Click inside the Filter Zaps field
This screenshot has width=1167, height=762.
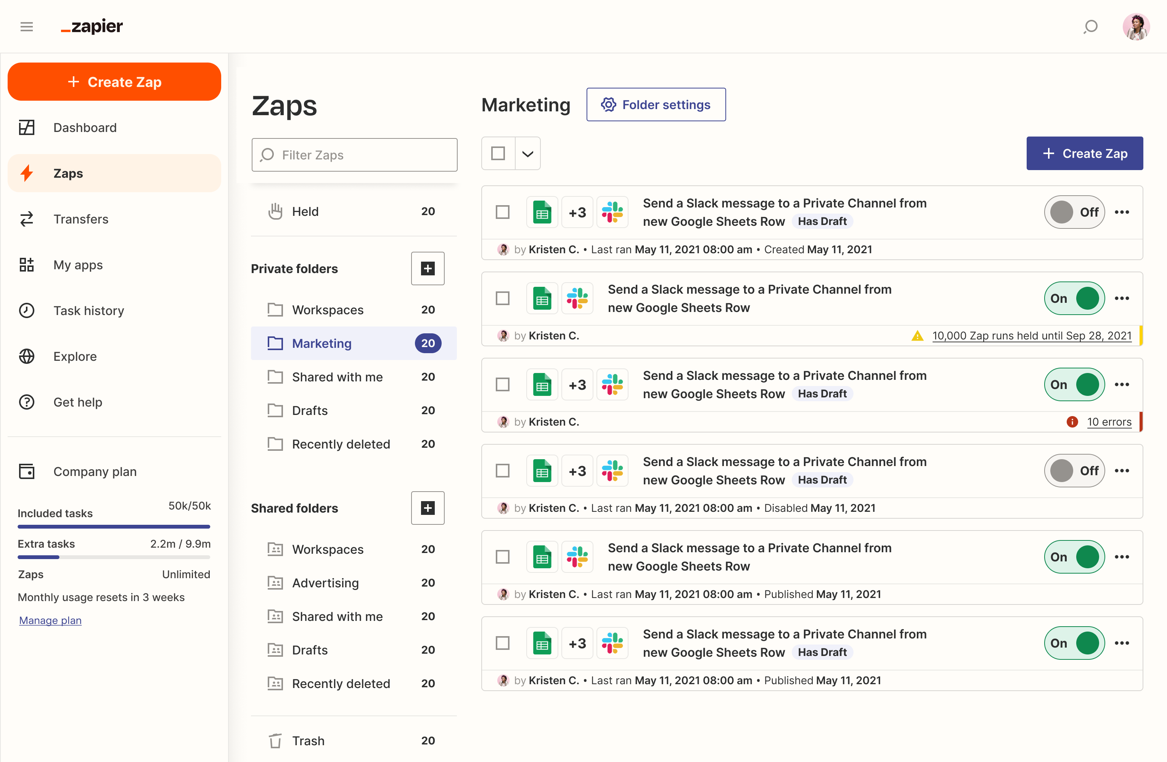click(354, 155)
